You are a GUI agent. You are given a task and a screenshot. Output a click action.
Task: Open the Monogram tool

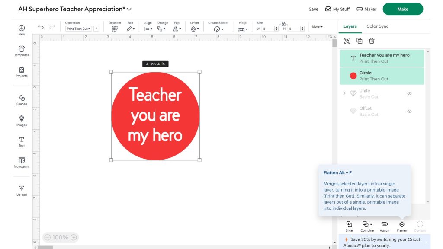click(x=22, y=163)
